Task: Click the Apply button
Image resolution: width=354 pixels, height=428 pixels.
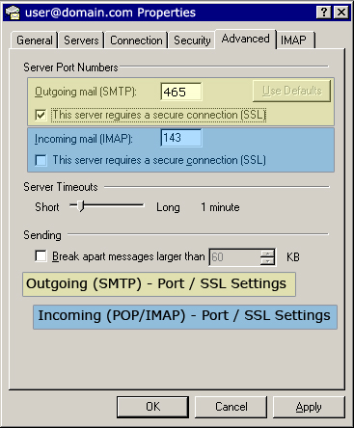Action: pyautogui.click(x=309, y=407)
